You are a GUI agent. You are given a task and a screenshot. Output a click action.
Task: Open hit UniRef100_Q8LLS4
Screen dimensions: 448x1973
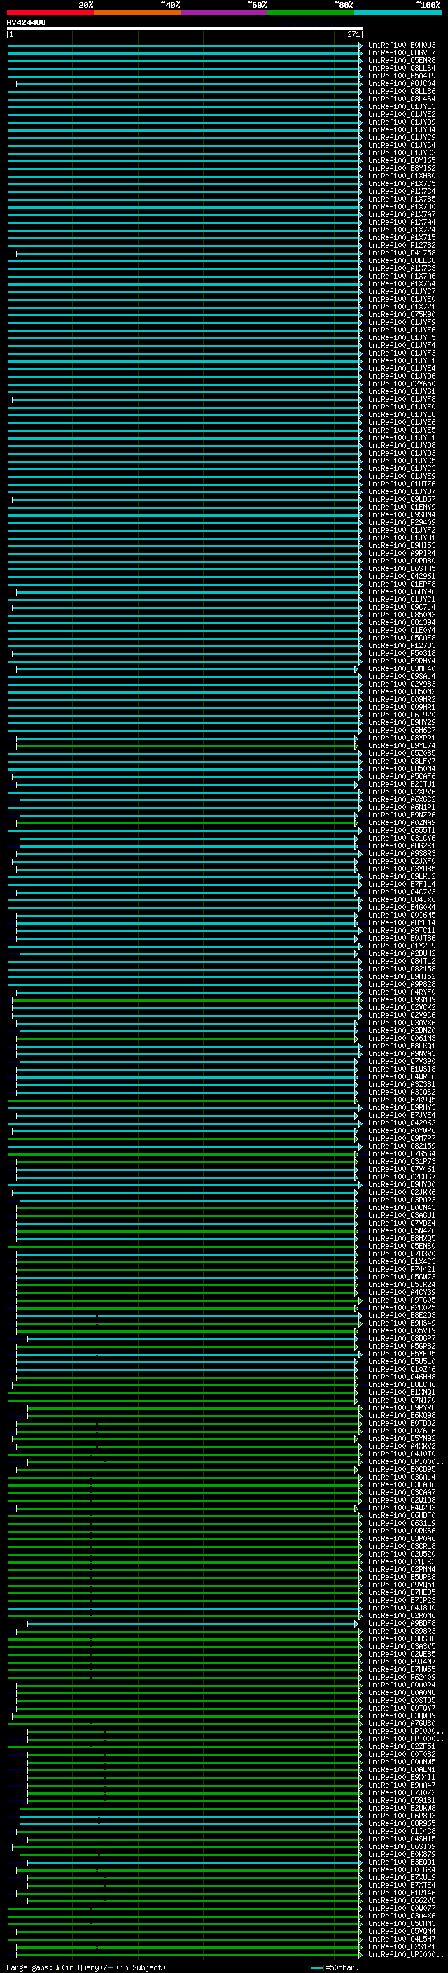[x=402, y=68]
